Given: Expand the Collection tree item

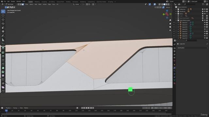Looking at the screenshot, I should pos(176,9).
